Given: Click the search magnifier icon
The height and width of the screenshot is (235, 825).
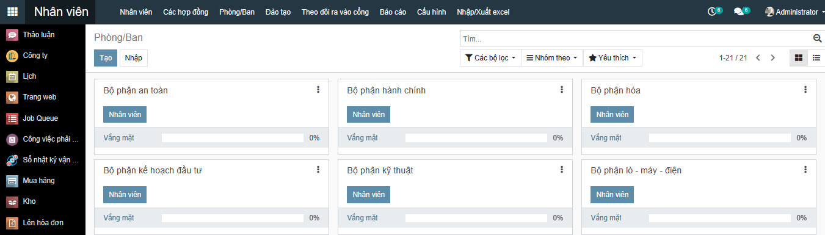Looking at the screenshot, I should coord(818,38).
